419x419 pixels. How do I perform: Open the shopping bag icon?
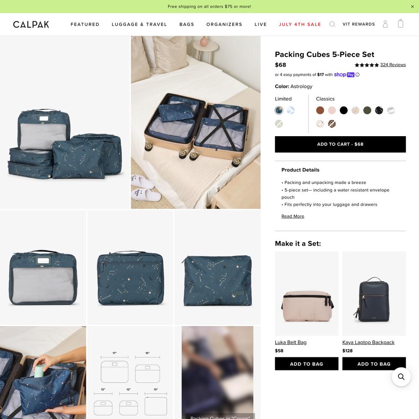400,23
